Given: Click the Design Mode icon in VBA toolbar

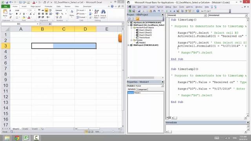Looking at the screenshot, I should point(178,11).
